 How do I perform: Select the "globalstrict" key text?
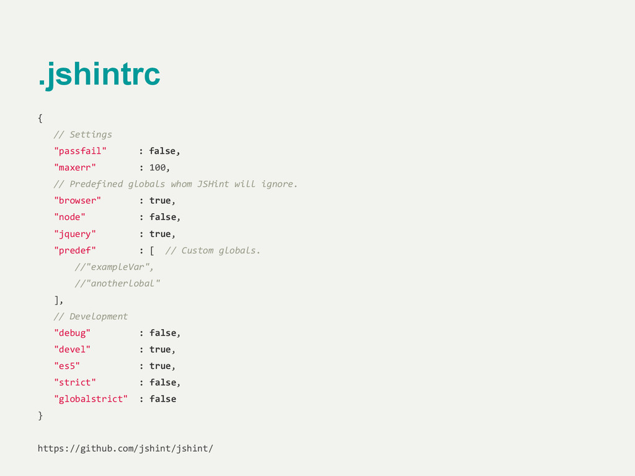point(91,399)
